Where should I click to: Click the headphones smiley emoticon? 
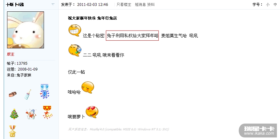tap(75, 51)
